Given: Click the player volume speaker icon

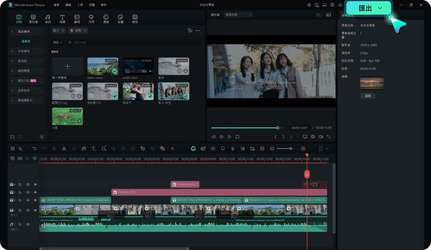Looking at the screenshot, I should pyautogui.click(x=321, y=137).
